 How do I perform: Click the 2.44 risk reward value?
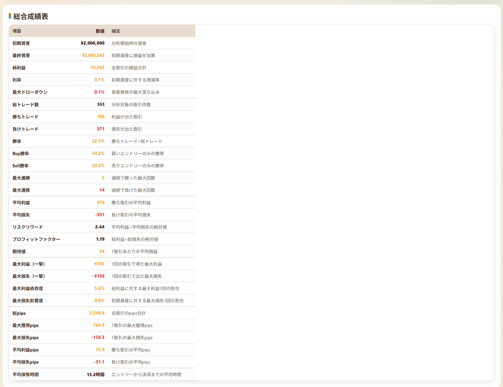point(100,227)
